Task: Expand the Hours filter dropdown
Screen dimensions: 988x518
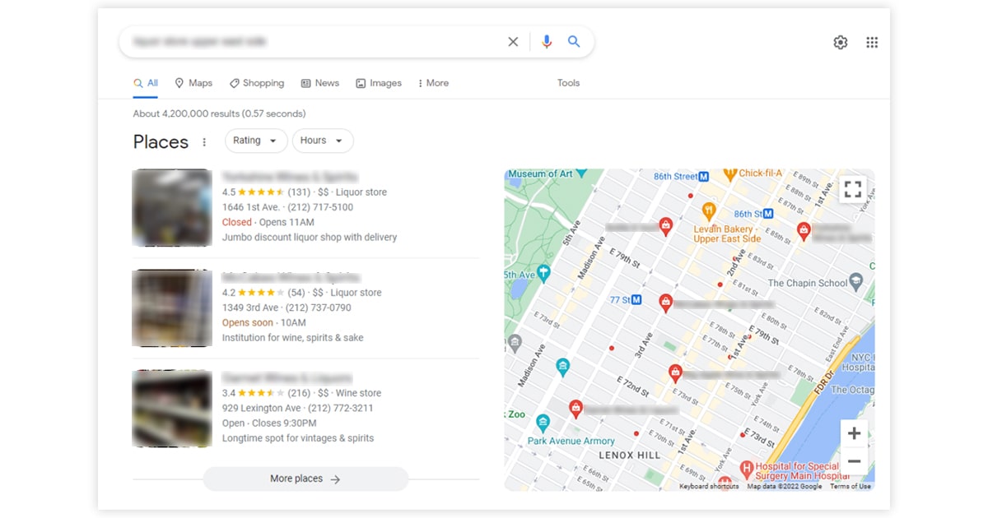Action: click(322, 141)
